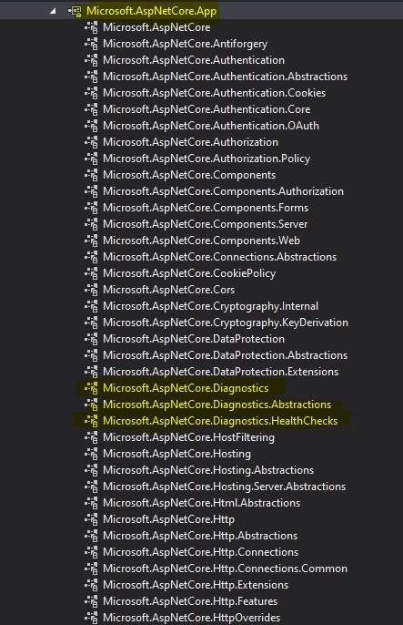Click icon beside Microsoft.AspNetCore.Components.Authorization

pyautogui.click(x=91, y=191)
